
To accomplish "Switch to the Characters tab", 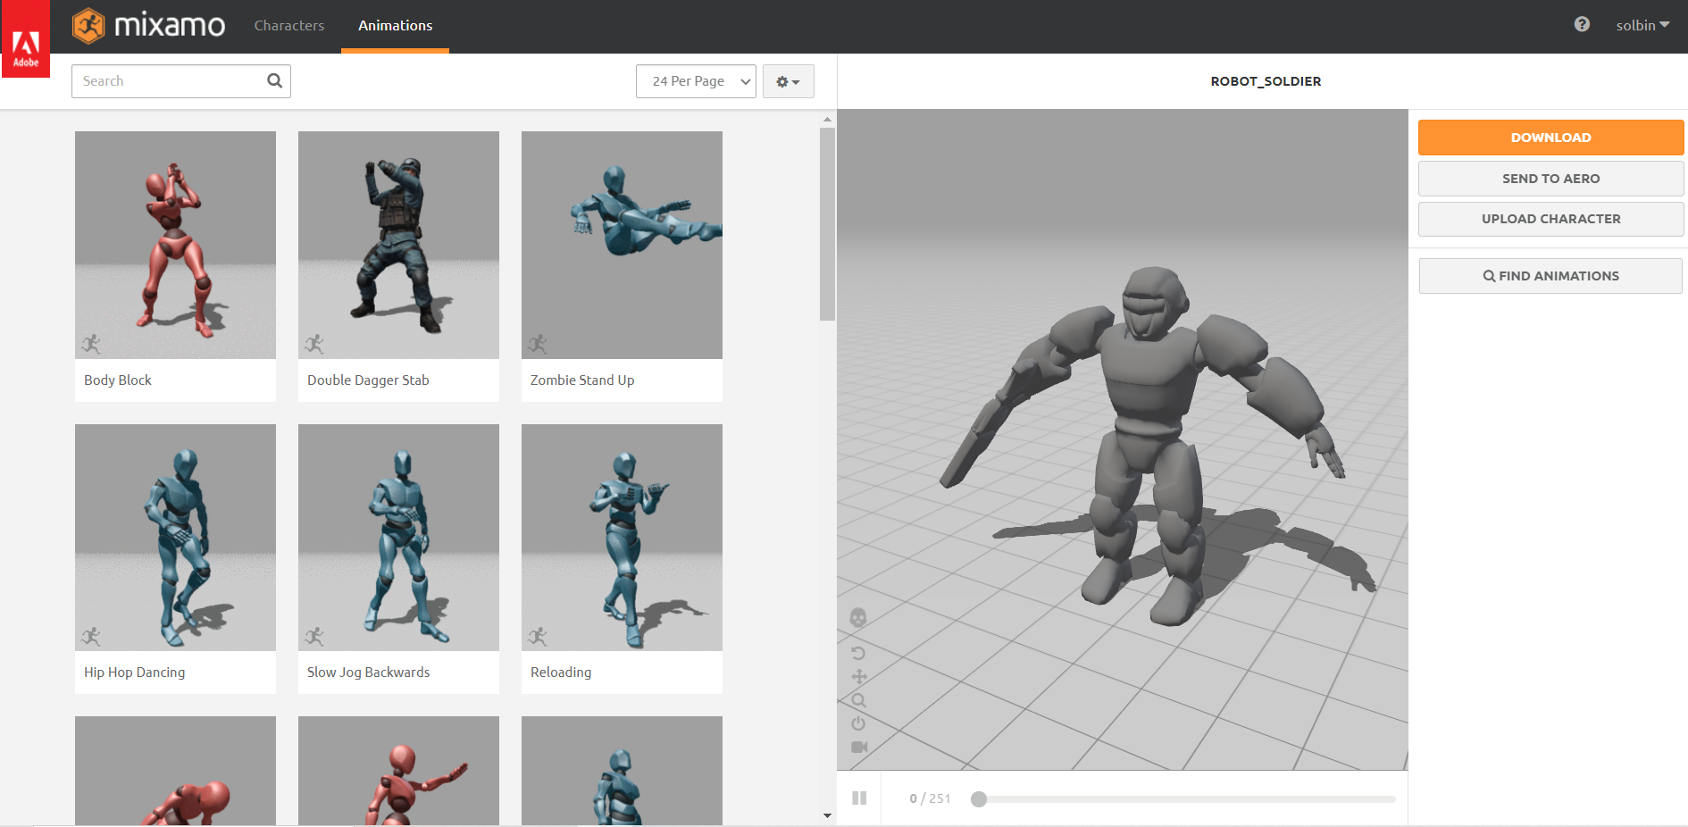I will click(x=288, y=25).
